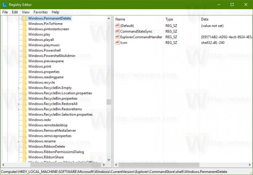Click the Windows.recycle folder icon
Image resolution: width=253 pixels, height=175 pixels.
click(x=24, y=82)
